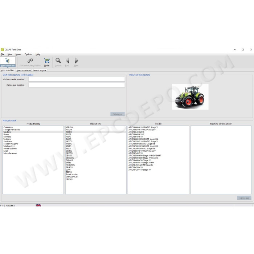This screenshot has height=254, width=254.
Task: Select model ARION 540-510
Action: coord(158,153)
